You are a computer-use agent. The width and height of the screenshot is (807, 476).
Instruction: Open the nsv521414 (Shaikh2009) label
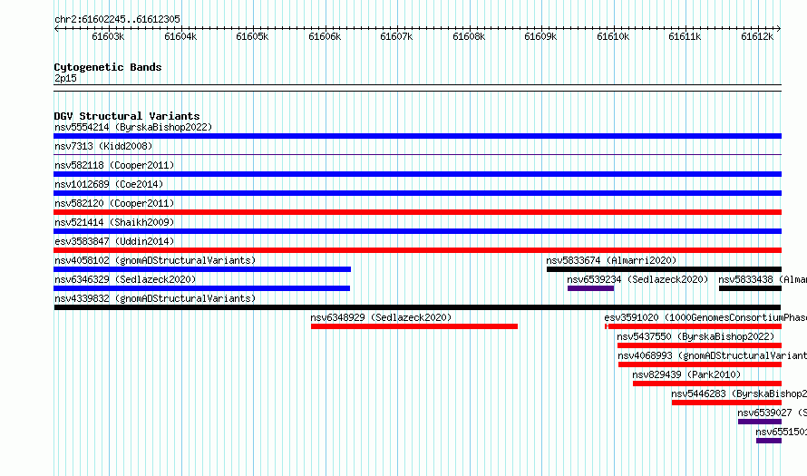114,222
